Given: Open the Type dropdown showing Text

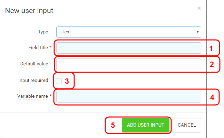Looking at the screenshot, I should (x=128, y=32).
